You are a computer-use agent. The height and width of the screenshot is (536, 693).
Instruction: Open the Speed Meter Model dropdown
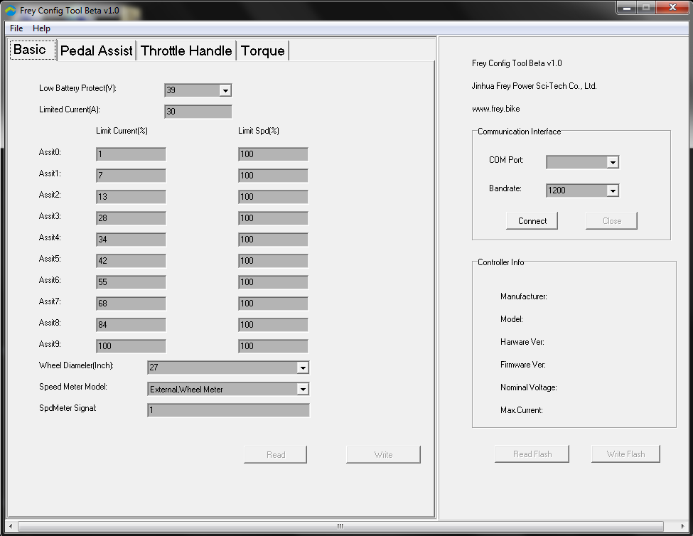point(303,389)
